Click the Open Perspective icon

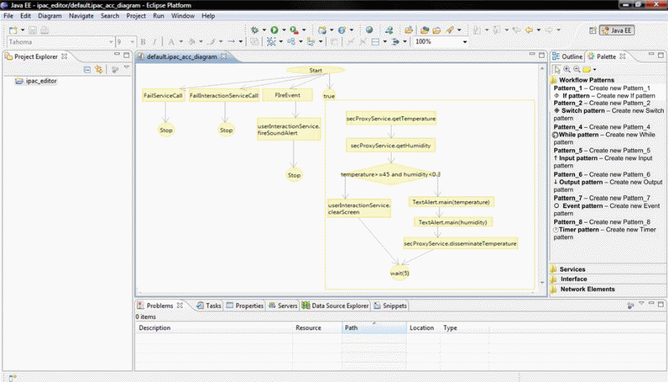click(x=592, y=30)
